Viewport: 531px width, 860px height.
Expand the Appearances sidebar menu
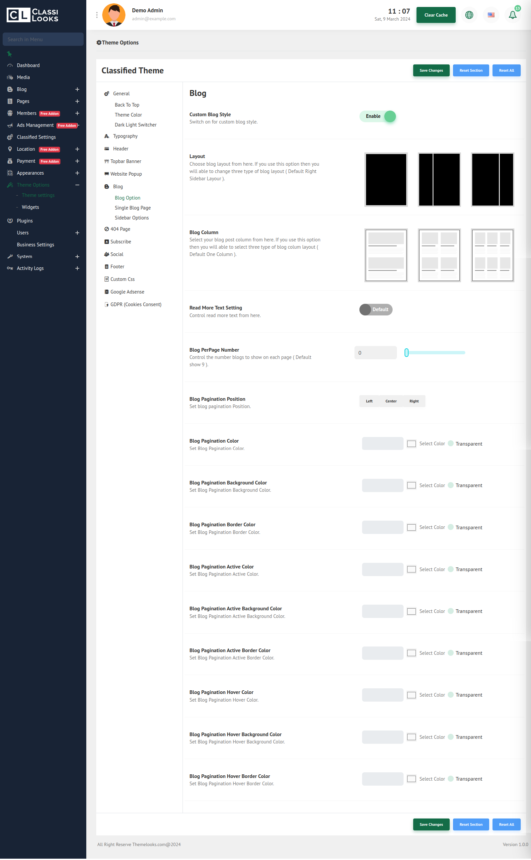77,173
